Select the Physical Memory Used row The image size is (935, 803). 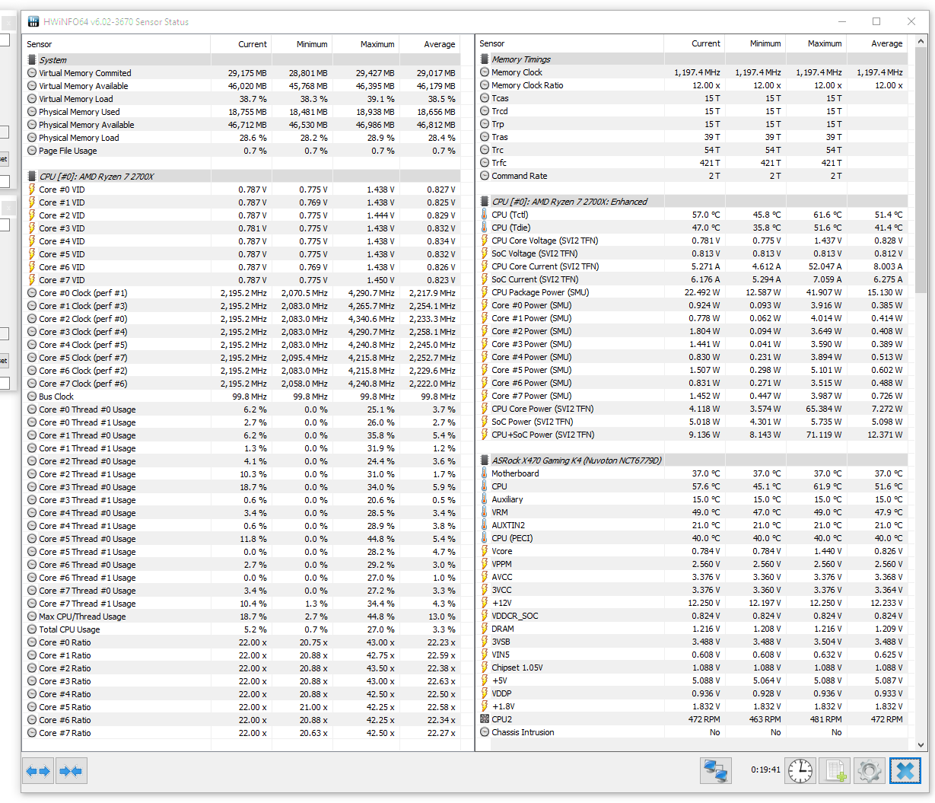coord(242,112)
